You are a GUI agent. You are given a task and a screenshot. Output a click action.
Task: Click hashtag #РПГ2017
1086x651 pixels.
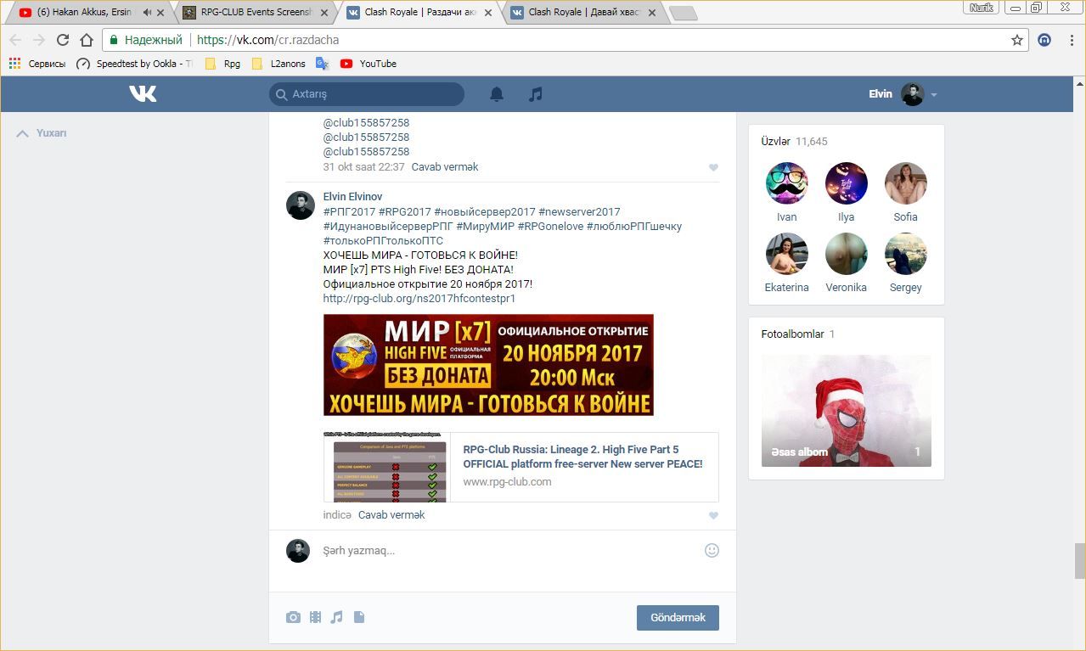349,212
